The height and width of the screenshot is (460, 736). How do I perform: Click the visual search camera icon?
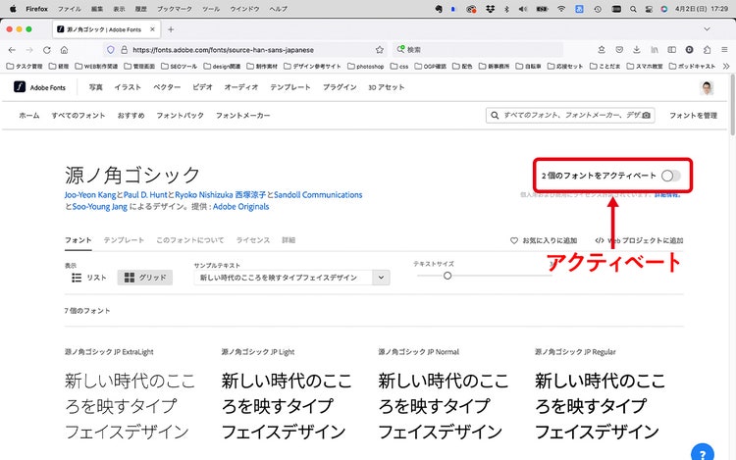click(647, 115)
